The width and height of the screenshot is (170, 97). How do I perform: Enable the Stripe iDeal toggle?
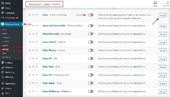pyautogui.click(x=91, y=67)
